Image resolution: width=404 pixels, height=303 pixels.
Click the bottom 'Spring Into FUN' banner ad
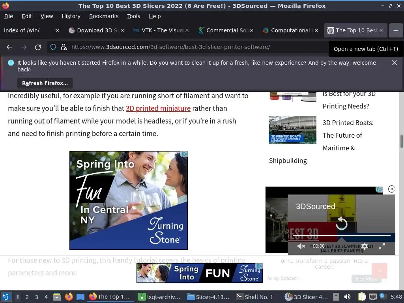click(199, 273)
